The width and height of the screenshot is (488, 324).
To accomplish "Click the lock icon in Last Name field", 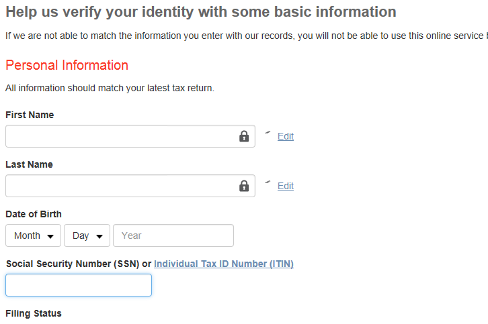I will coord(244,186).
